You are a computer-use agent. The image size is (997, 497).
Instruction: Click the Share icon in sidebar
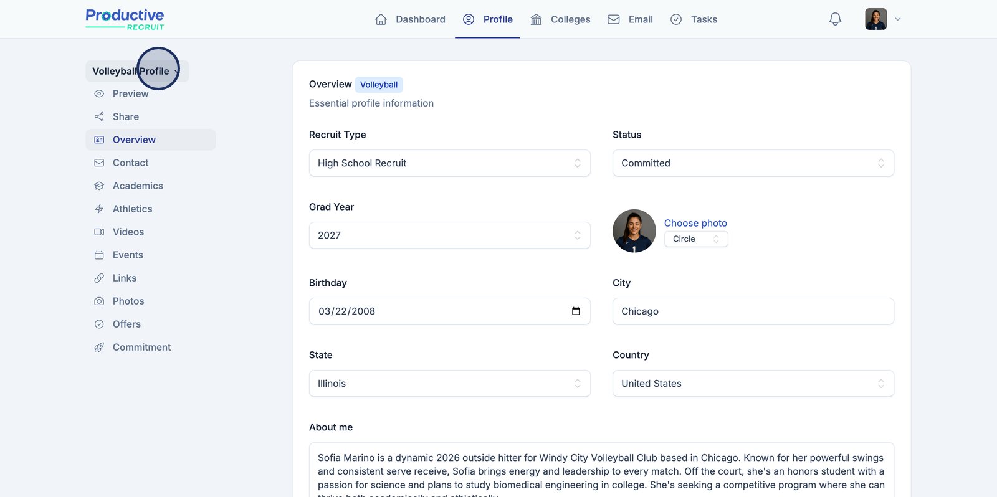(99, 117)
